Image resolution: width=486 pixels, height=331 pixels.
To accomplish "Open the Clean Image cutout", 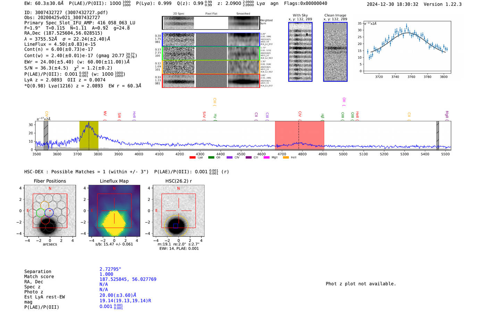I will [x=335, y=52].
